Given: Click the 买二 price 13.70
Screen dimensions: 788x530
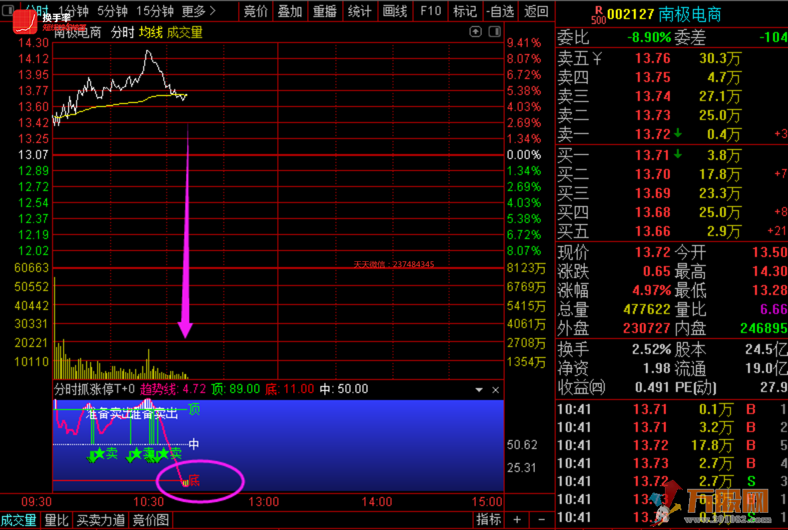Looking at the screenshot, I should (x=653, y=174).
